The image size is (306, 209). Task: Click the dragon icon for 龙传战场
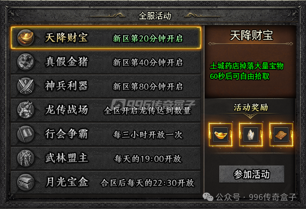click(26, 110)
